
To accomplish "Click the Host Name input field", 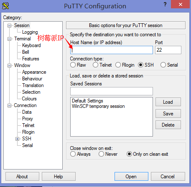I will 112,50.
